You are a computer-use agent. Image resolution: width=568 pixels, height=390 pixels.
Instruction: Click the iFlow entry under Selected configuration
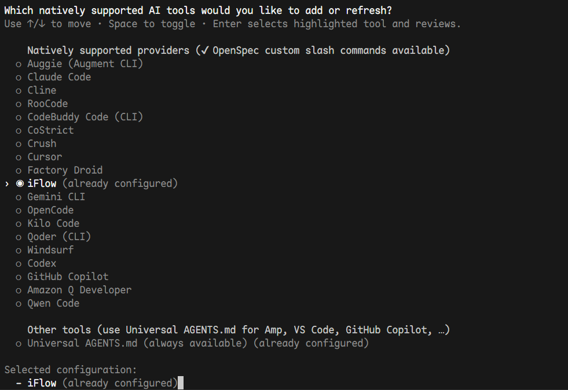coord(42,383)
